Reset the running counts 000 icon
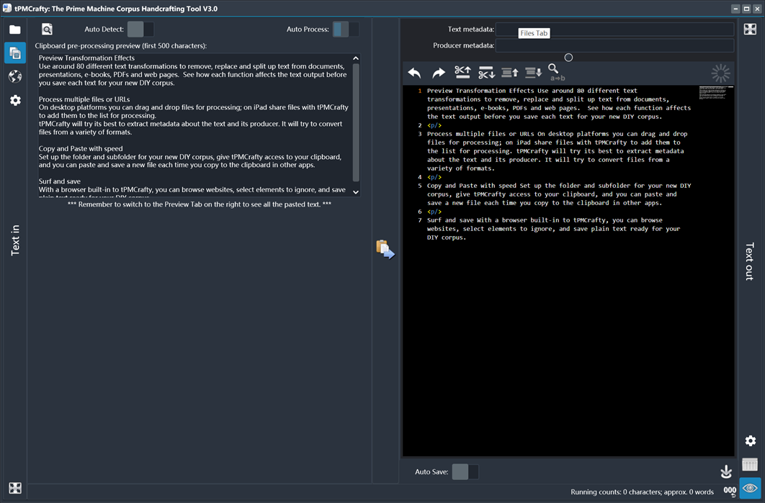The width and height of the screenshot is (765, 503). [x=730, y=491]
